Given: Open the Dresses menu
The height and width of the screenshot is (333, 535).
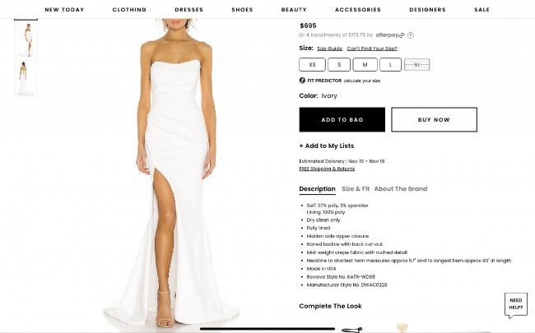Looking at the screenshot, I should (x=189, y=10).
